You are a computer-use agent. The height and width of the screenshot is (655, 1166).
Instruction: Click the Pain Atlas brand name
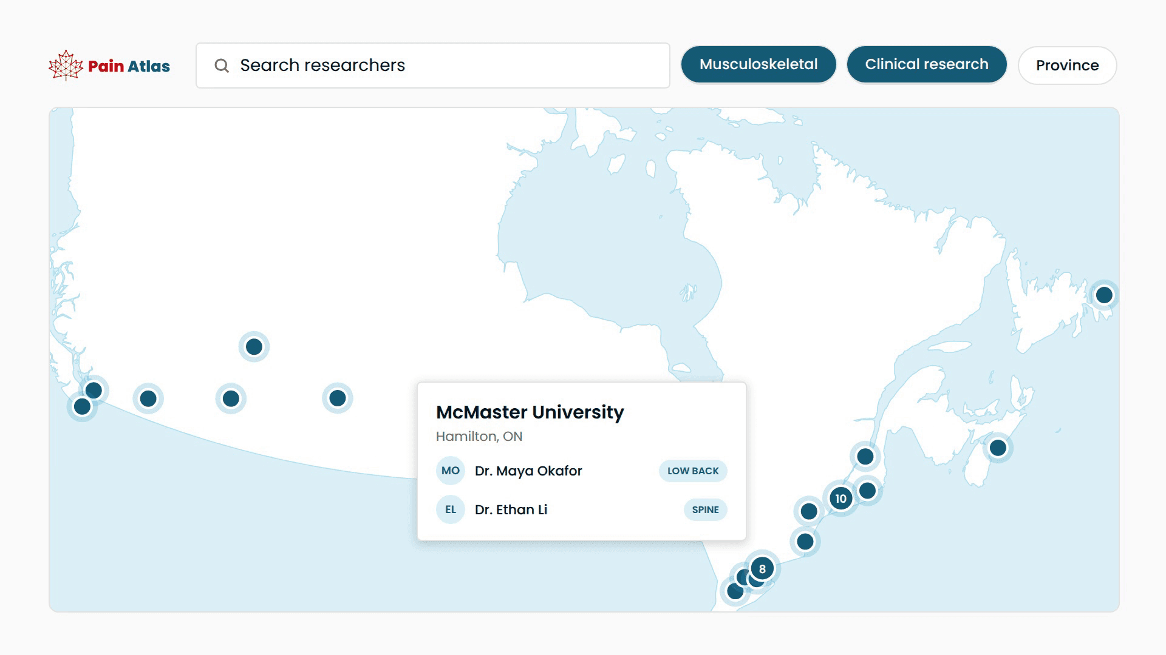click(129, 66)
